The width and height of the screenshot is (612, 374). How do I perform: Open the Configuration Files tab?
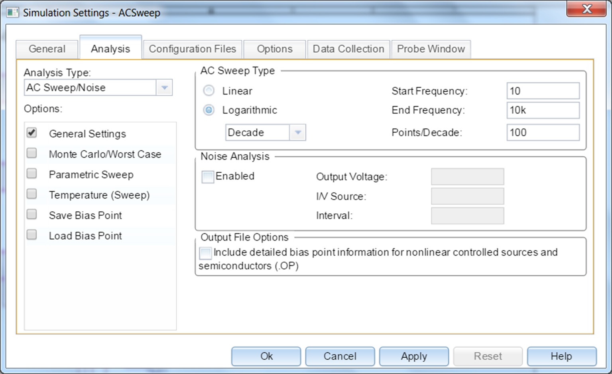(x=192, y=49)
